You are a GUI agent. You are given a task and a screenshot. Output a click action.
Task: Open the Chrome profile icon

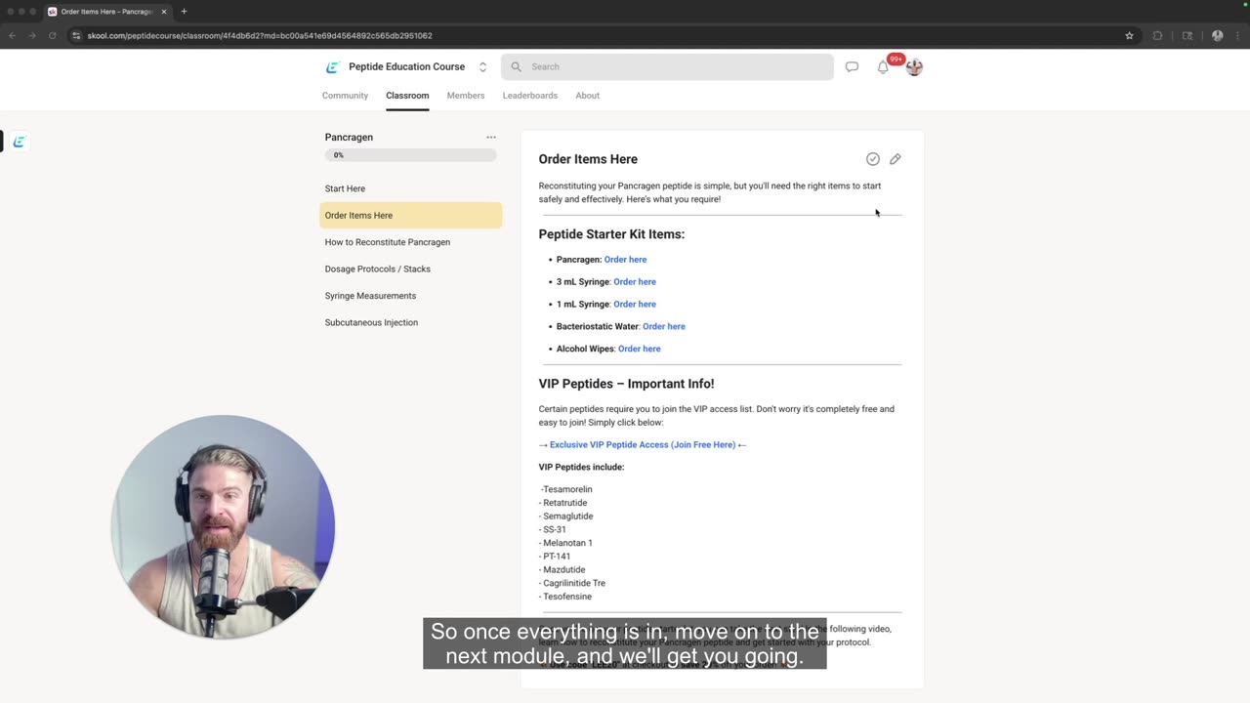[1217, 35]
